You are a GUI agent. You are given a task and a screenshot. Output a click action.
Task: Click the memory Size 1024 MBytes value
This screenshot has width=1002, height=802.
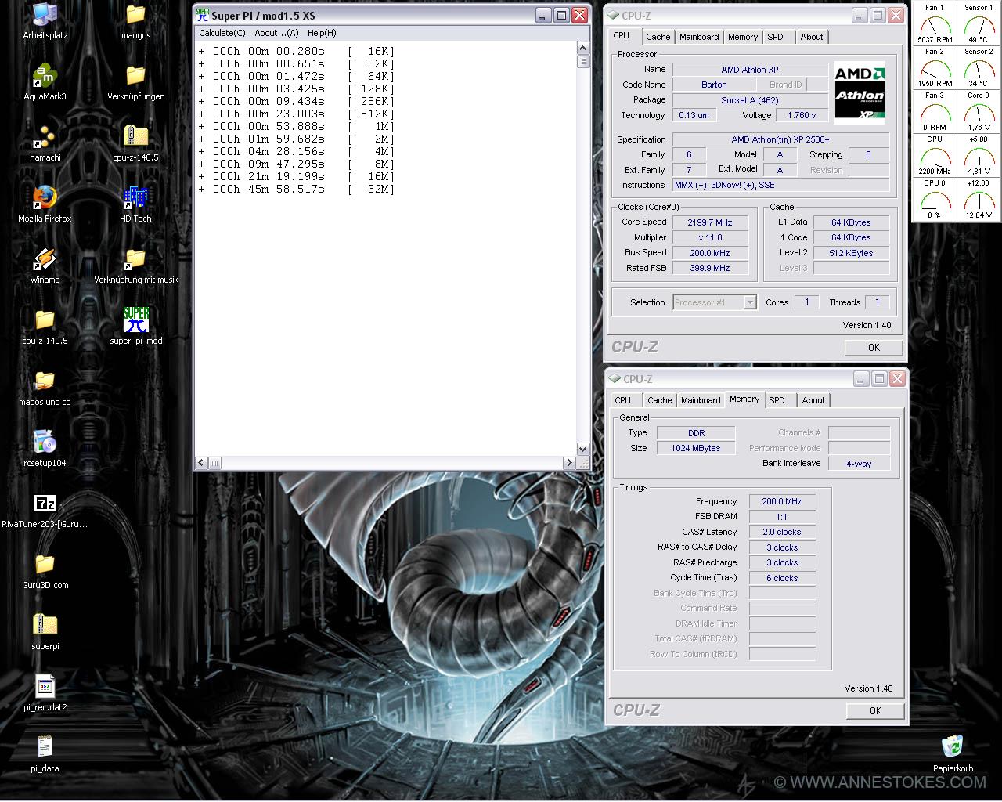tap(695, 448)
